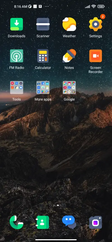Tap the white square notification icon
112x242 pixels.
pos(35,6)
